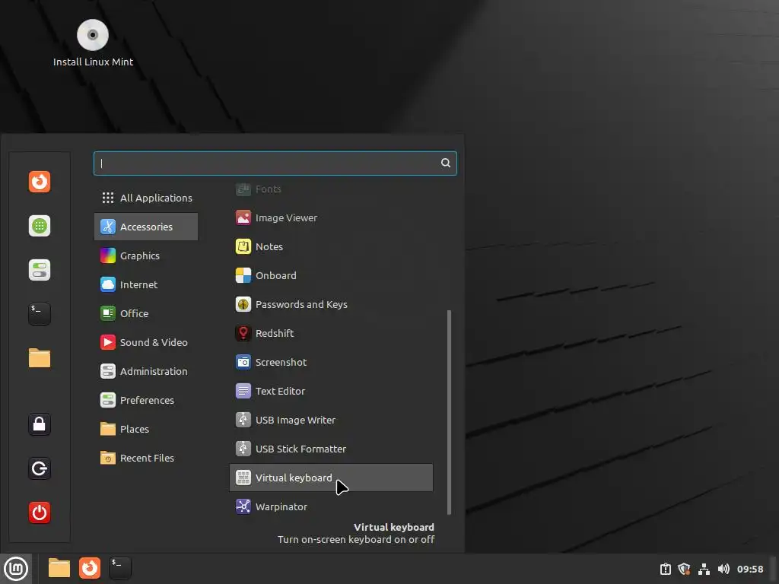779x584 pixels.
Task: Open Firefox from the taskbar panel
Action: 90,568
